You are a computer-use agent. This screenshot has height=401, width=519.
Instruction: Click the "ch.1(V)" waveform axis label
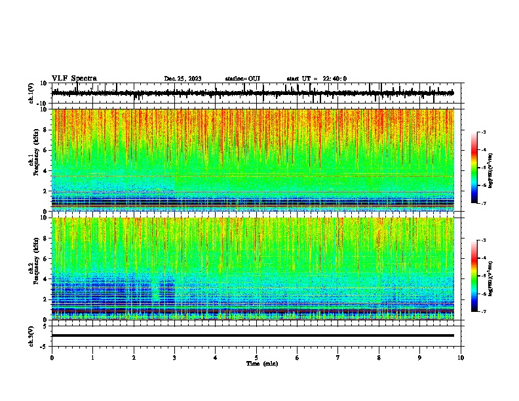pos(31,93)
